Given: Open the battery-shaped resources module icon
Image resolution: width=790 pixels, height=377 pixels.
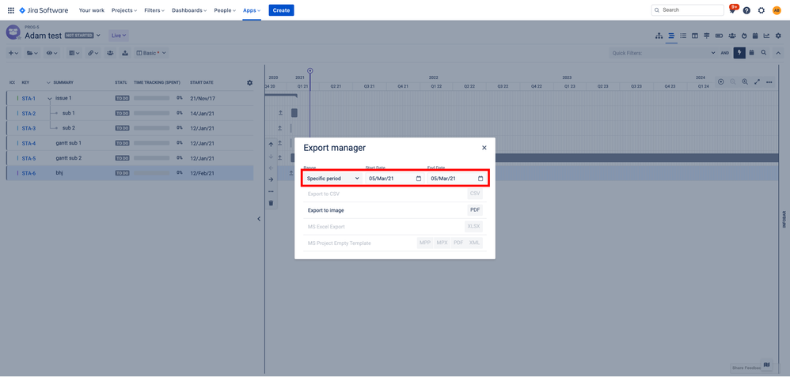Looking at the screenshot, I should [x=719, y=36].
